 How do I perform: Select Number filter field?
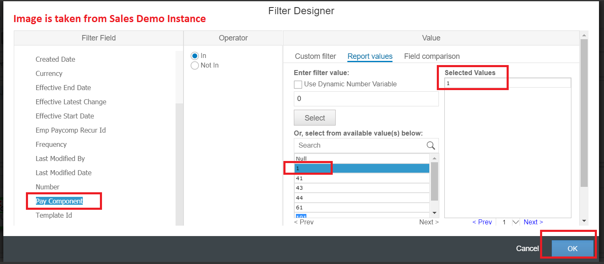(x=47, y=187)
